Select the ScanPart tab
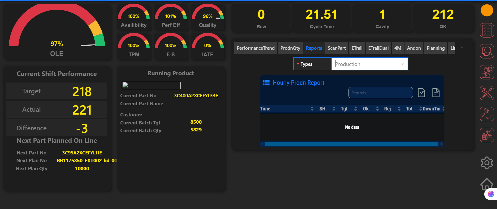This screenshot has height=209, width=497. tap(337, 48)
